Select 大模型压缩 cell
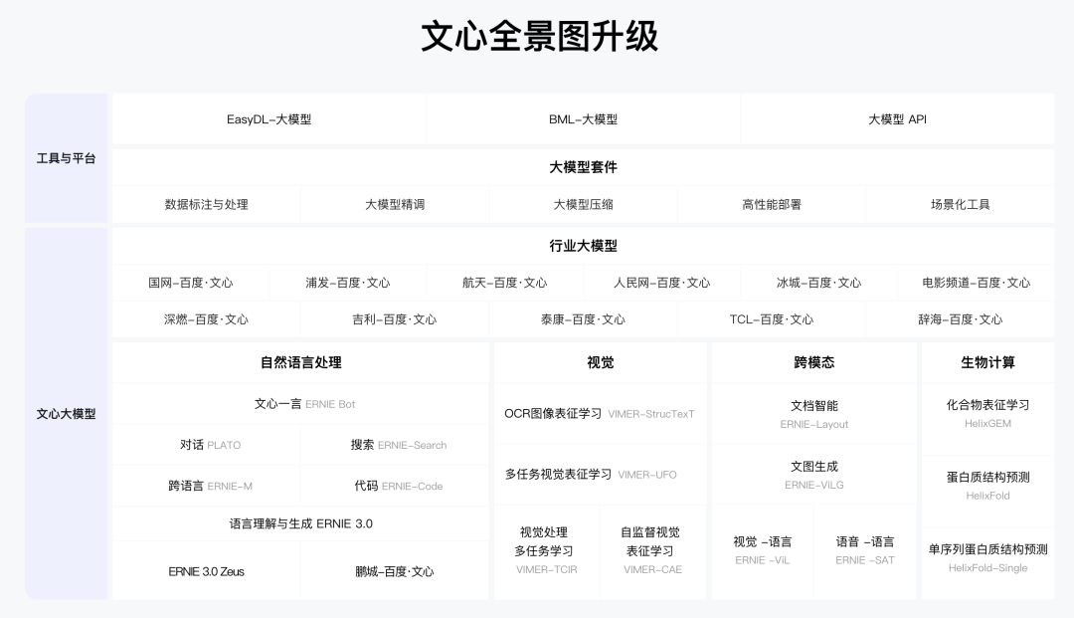The width and height of the screenshot is (1074, 618). click(583, 204)
